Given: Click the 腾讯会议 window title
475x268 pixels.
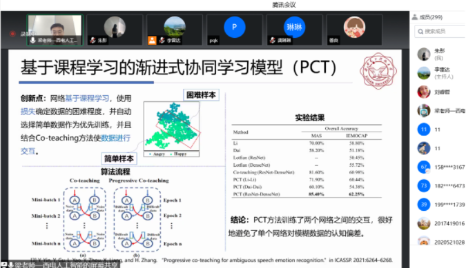Looking at the screenshot, I should (284, 5).
